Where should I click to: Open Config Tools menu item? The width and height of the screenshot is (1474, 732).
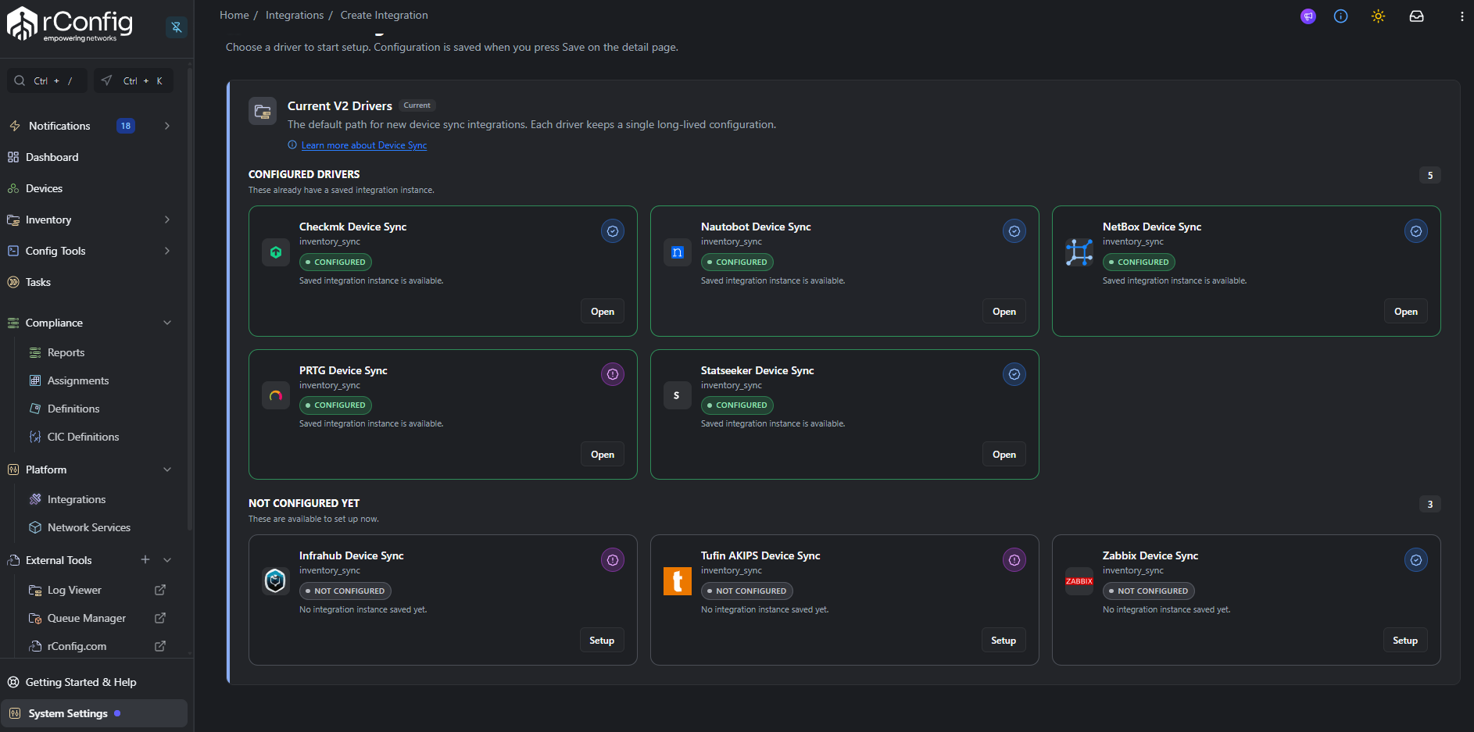(x=55, y=251)
